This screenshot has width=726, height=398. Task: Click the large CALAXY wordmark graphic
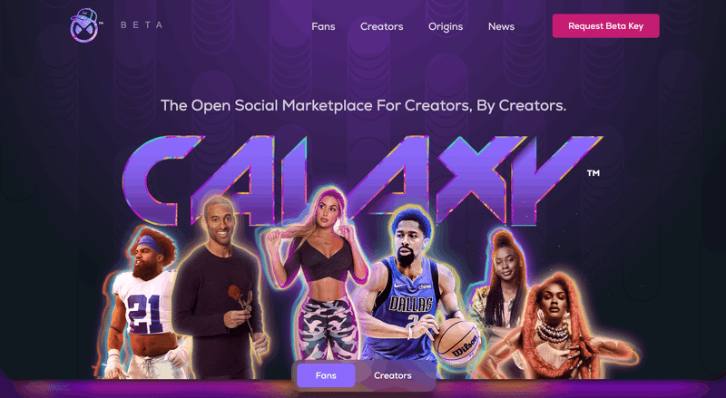point(362,179)
